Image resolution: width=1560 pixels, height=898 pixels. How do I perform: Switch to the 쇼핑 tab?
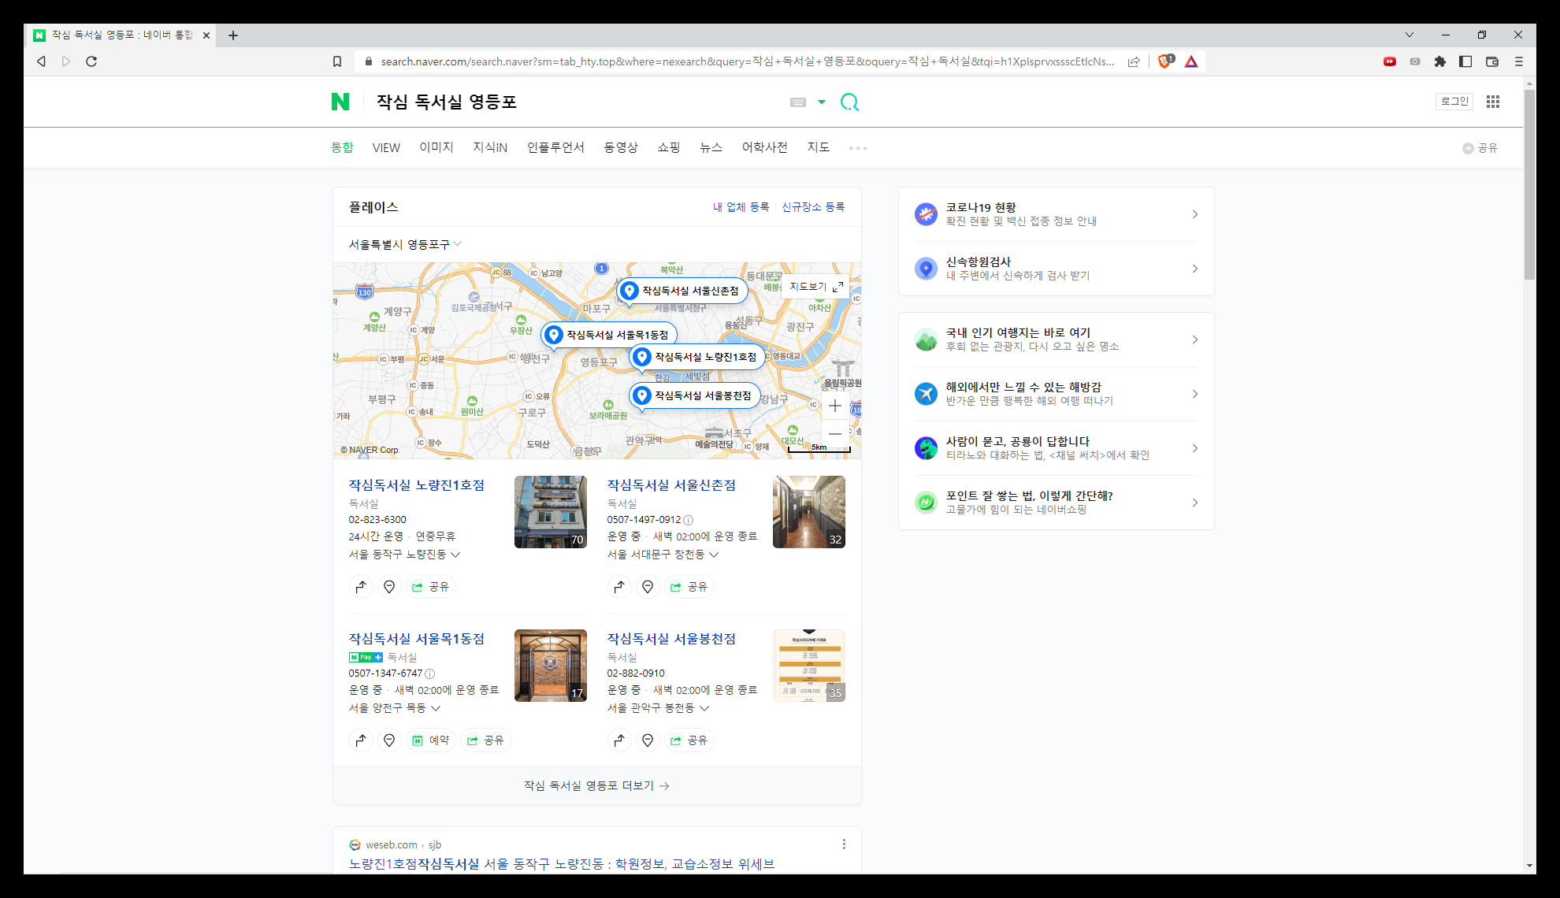[669, 147]
